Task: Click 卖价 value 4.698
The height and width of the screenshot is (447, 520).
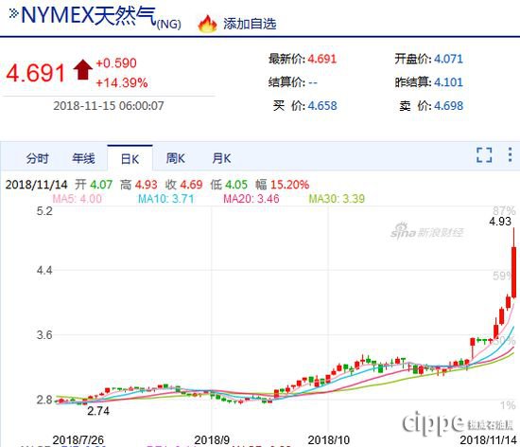Action: (449, 106)
